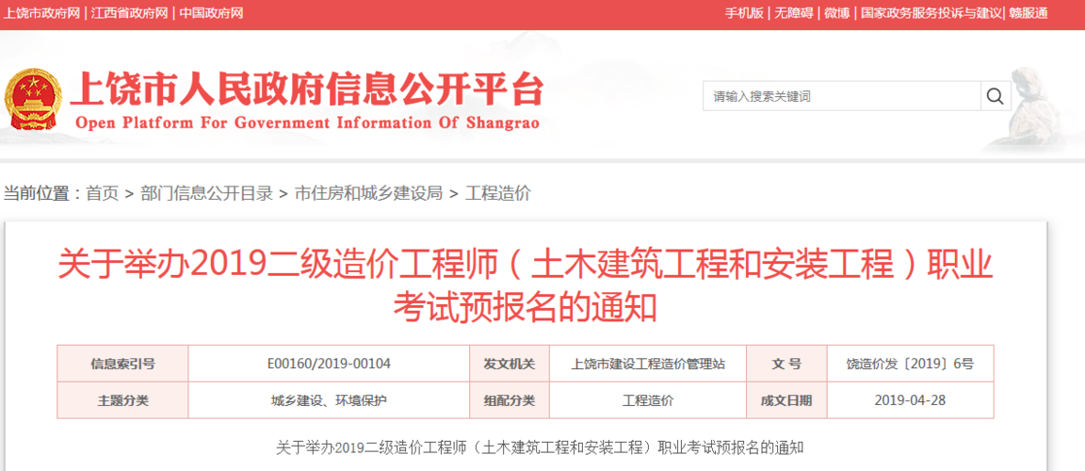This screenshot has height=471, width=1085.
Task: Open 中国政府网 link
Action: (211, 13)
